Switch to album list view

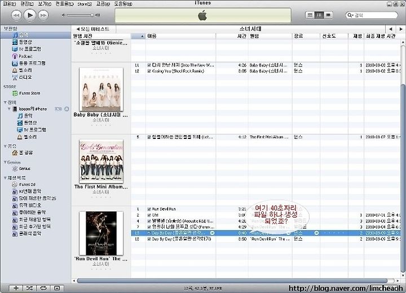(319, 15)
